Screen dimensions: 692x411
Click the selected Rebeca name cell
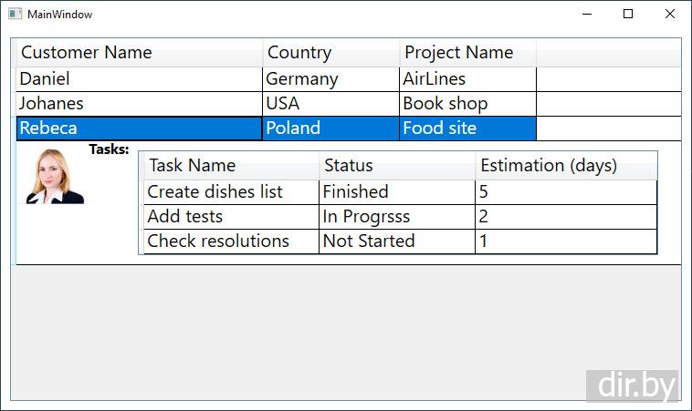[x=139, y=128]
